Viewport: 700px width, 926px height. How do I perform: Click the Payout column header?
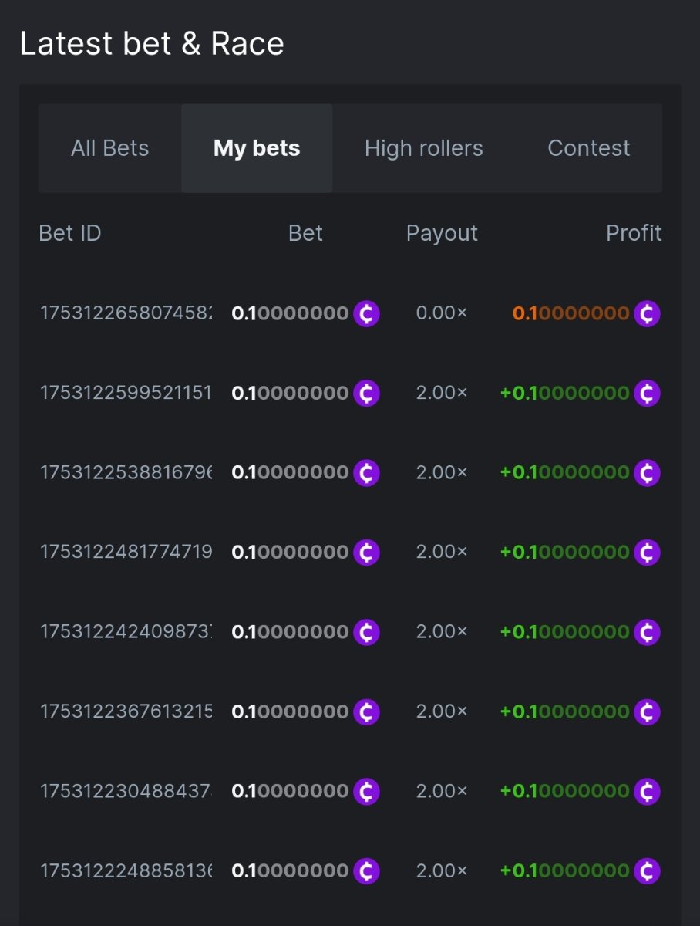pyautogui.click(x=442, y=233)
